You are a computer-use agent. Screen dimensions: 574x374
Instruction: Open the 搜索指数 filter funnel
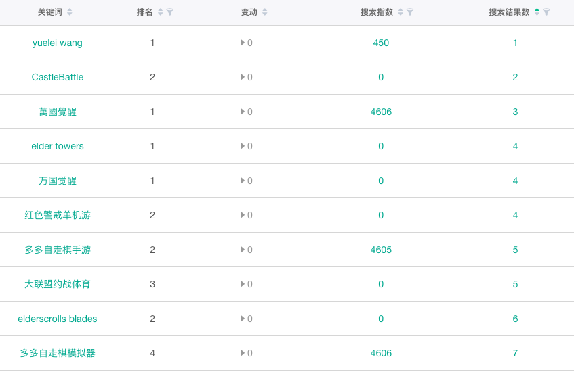410,12
